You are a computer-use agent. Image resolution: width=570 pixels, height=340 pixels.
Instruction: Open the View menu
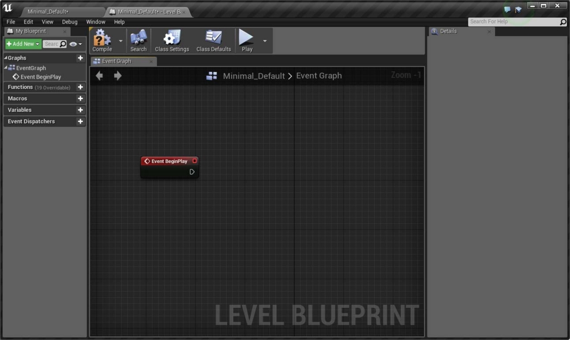pyautogui.click(x=47, y=22)
